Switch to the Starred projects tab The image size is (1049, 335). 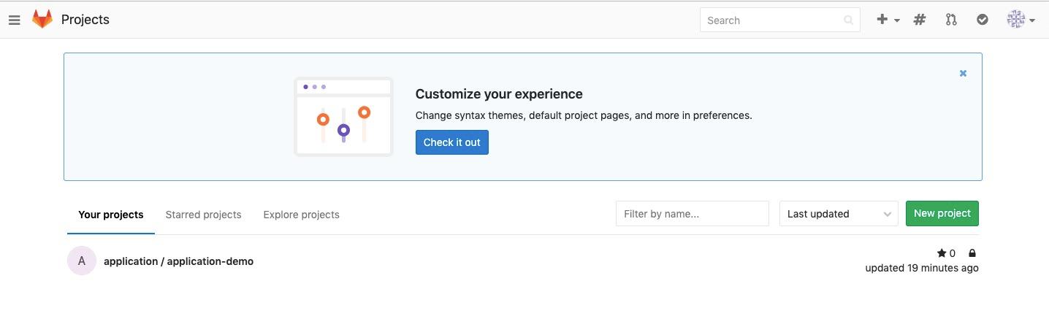[203, 215]
